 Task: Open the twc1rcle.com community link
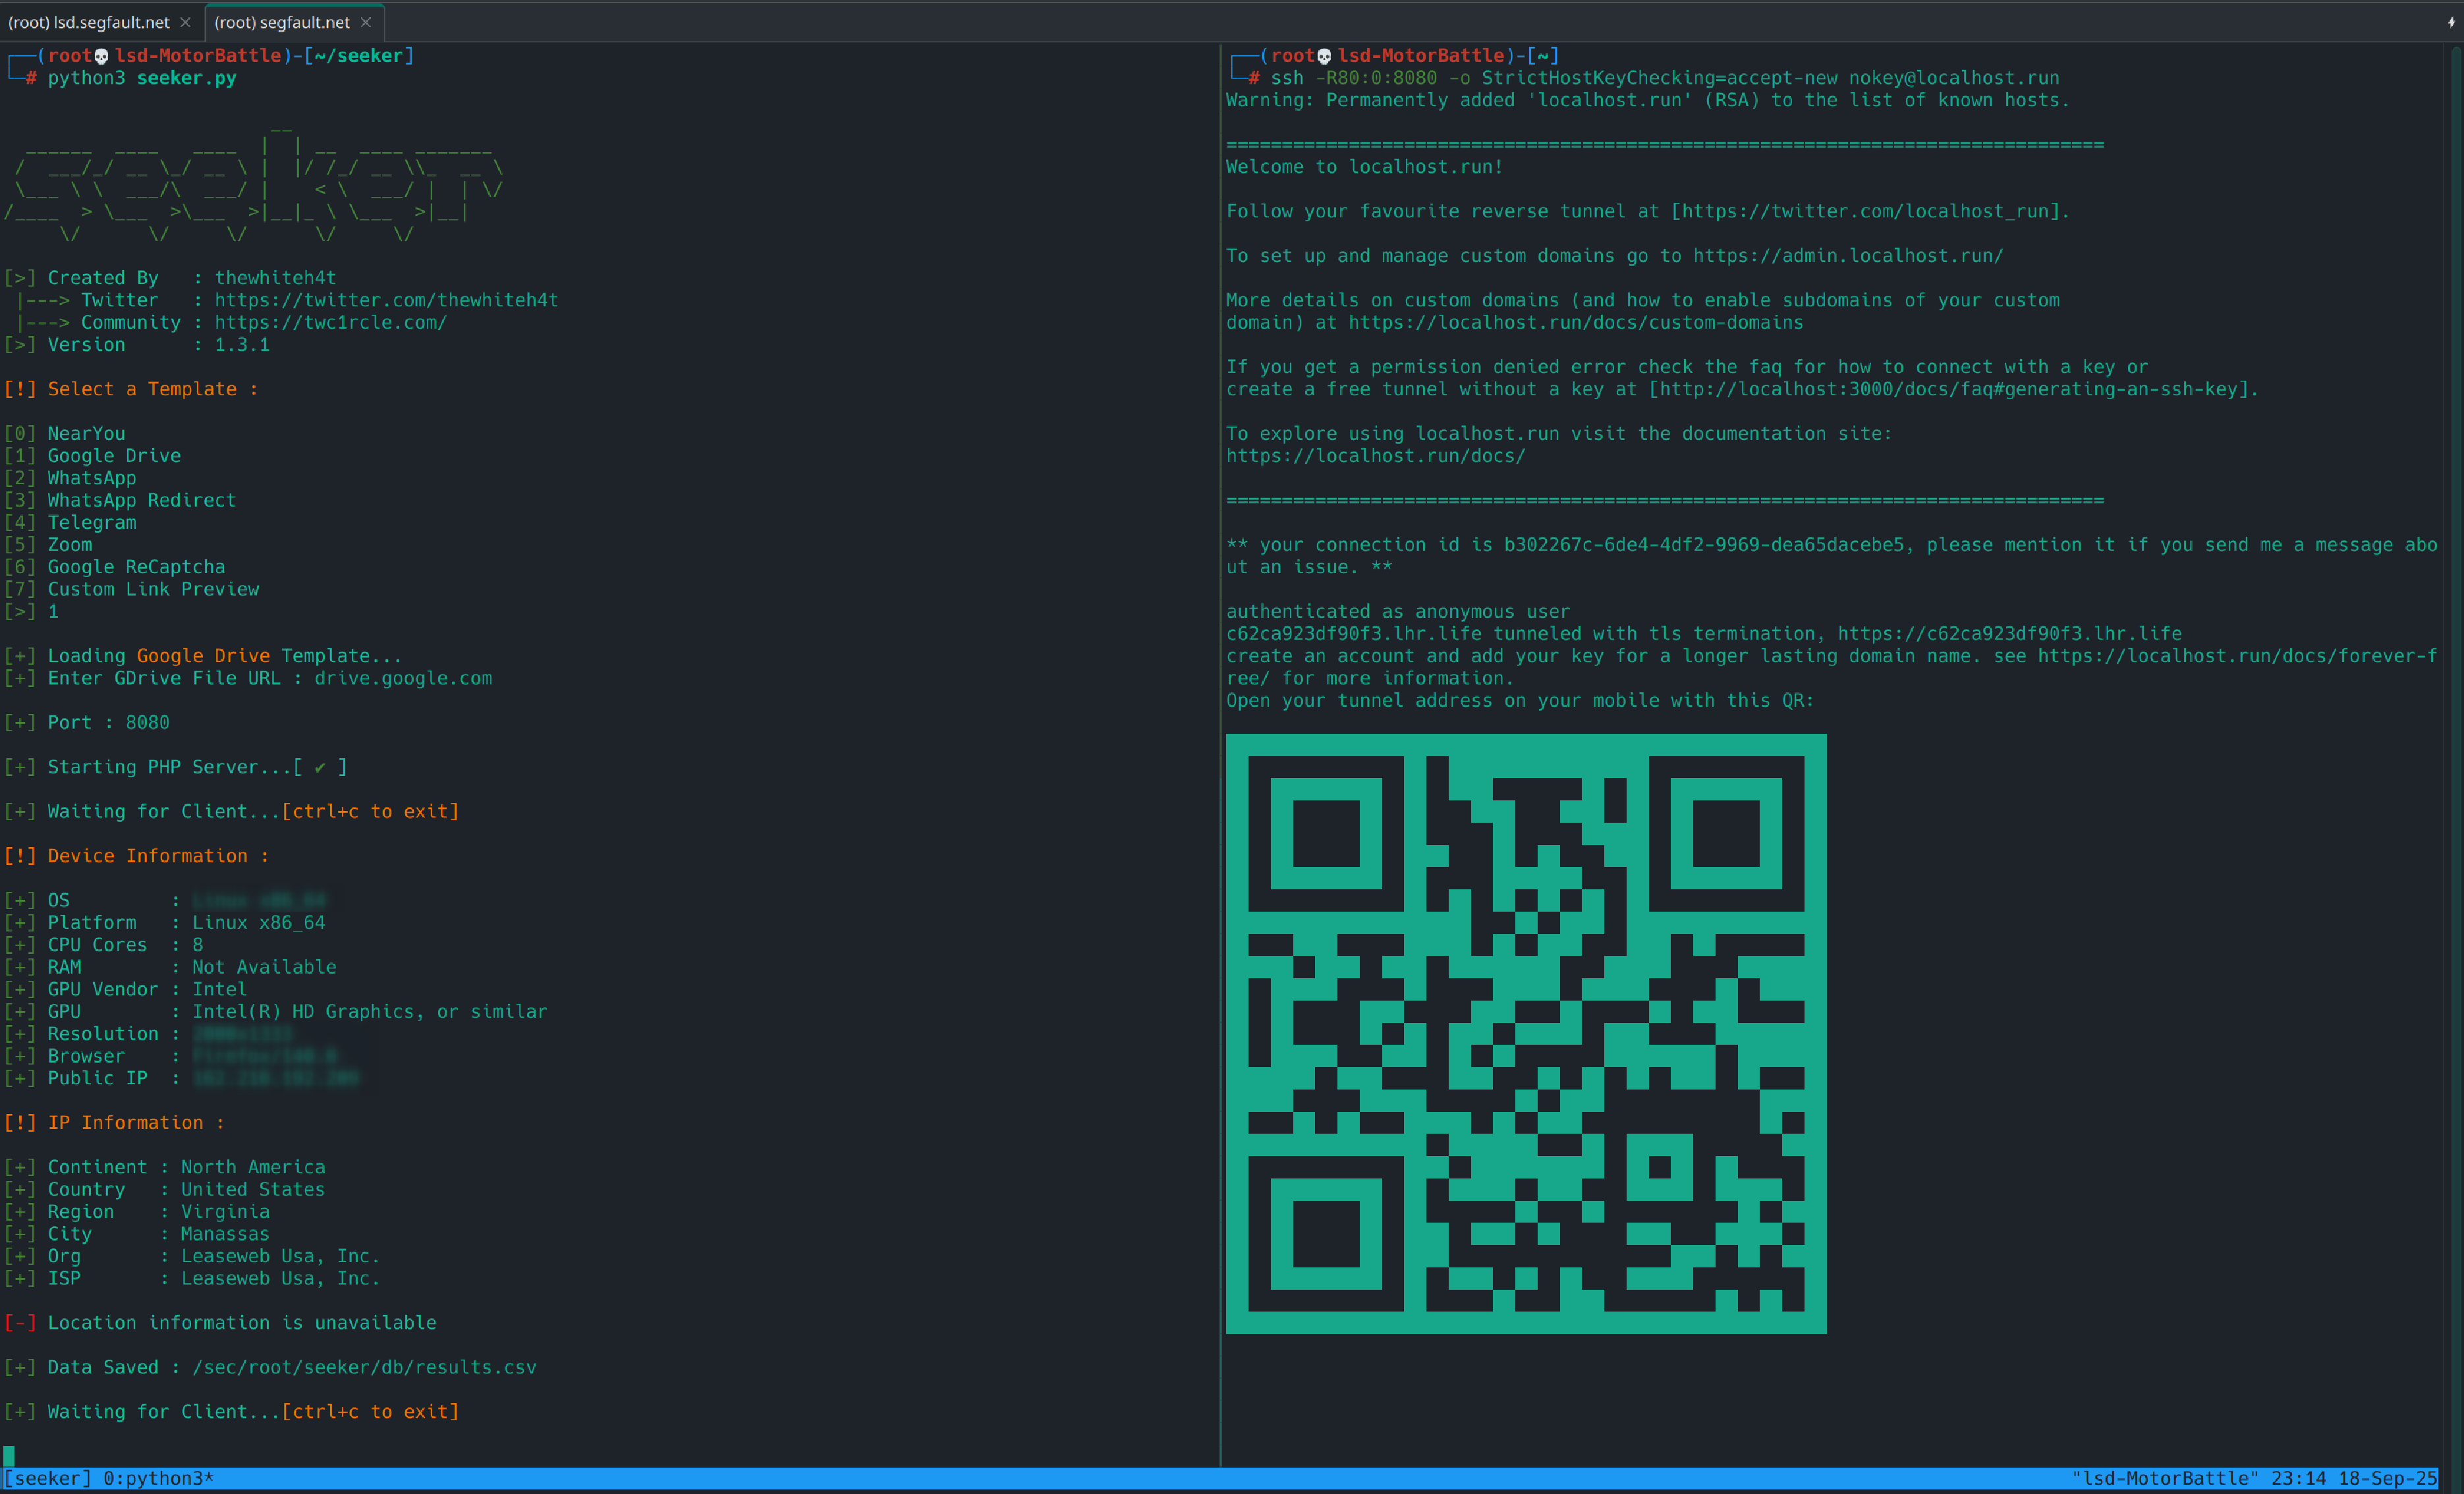point(330,322)
